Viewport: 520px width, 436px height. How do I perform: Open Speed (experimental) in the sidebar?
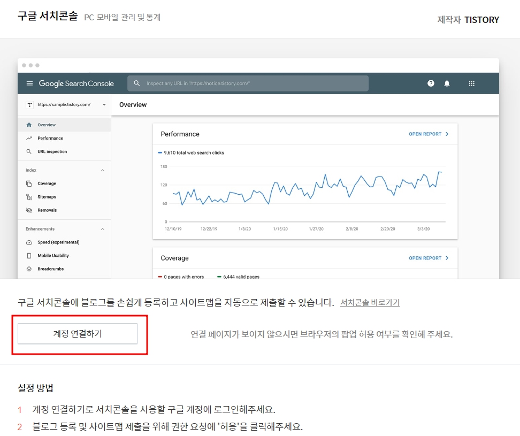(64, 242)
